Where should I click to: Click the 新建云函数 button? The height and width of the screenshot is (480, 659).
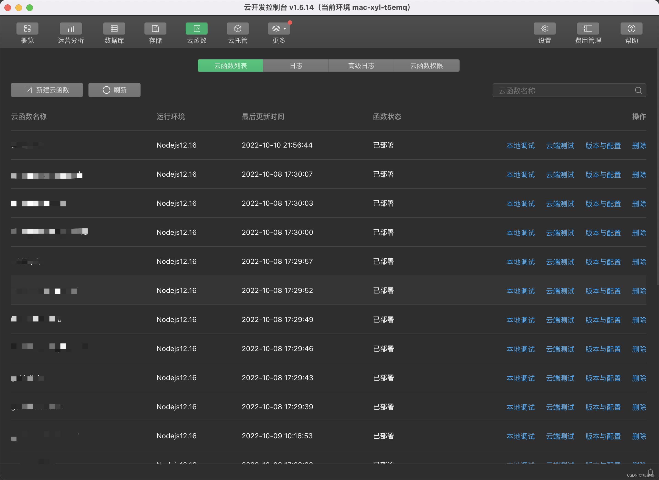[x=47, y=90]
